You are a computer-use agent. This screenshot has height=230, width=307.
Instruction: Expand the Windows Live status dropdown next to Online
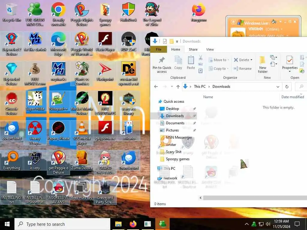[x=282, y=29]
